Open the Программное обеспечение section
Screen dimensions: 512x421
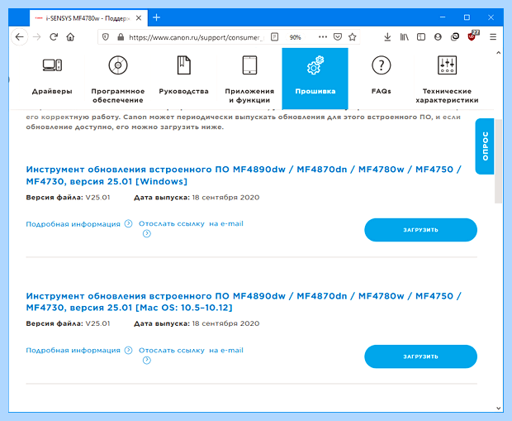coord(118,79)
